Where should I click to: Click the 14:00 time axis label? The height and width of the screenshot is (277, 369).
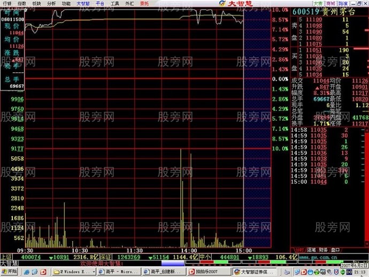189,251
